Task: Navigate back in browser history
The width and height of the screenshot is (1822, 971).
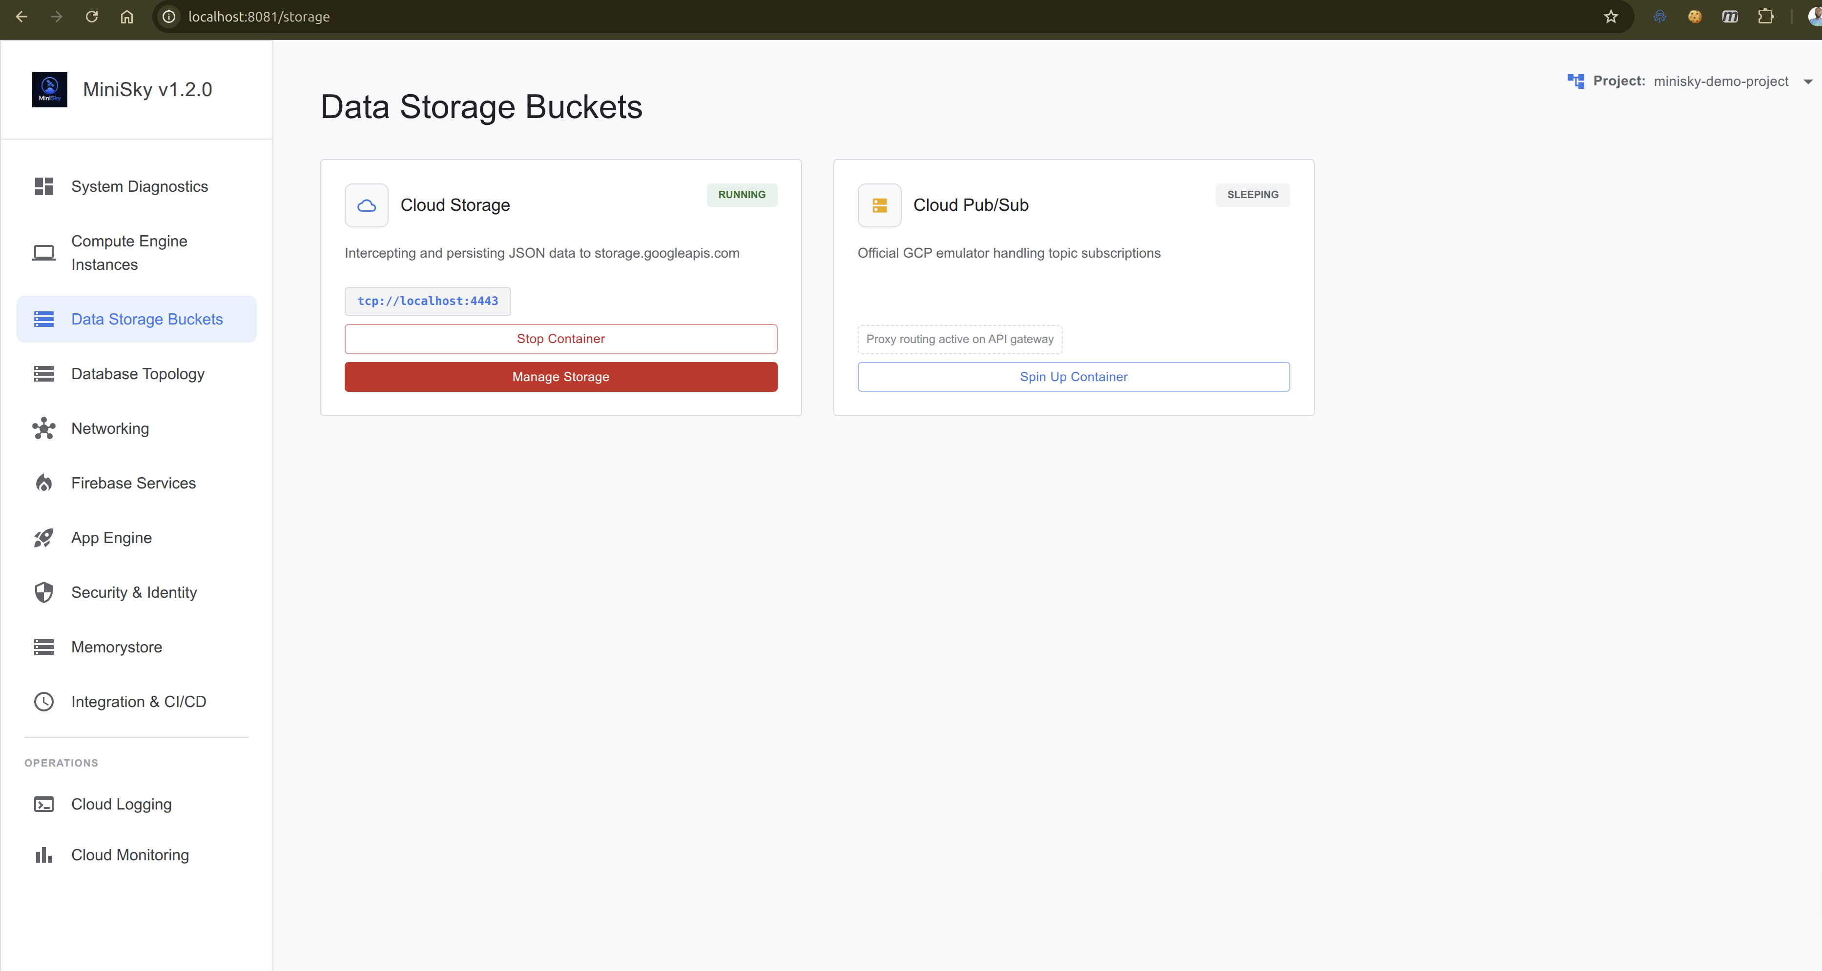Action: [x=22, y=16]
